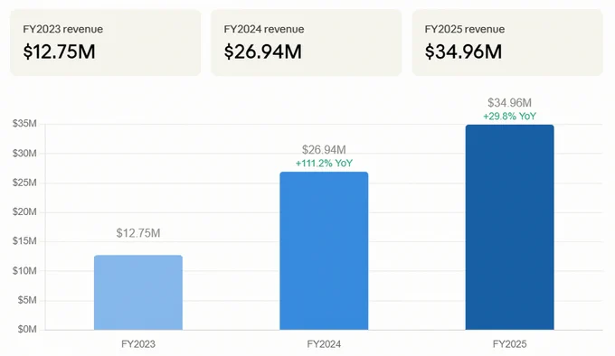The height and width of the screenshot is (356, 615).
Task: Click the $35M y-axis tick label
Action: pyautogui.click(x=24, y=124)
